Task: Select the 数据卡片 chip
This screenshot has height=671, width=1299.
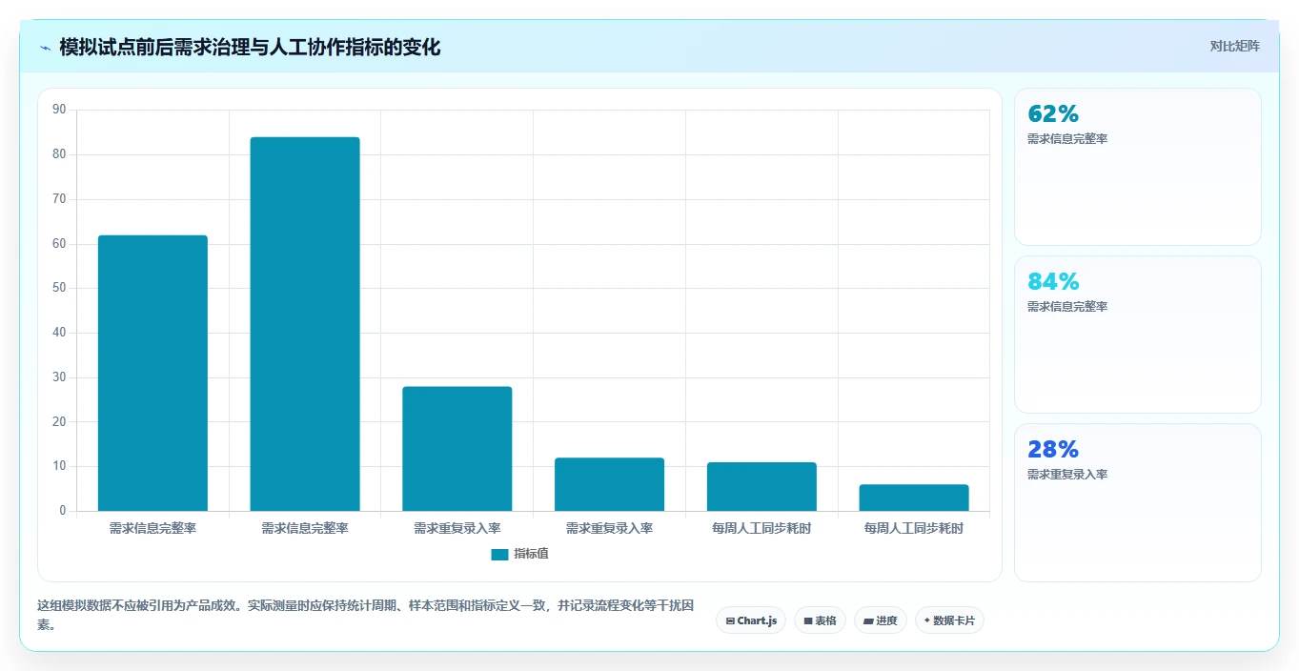Action: [949, 620]
